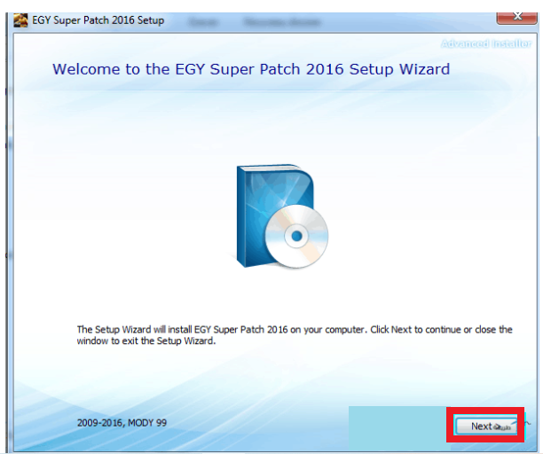543x454 pixels.
Task: Click the Next button to continue setup
Action: (x=480, y=427)
